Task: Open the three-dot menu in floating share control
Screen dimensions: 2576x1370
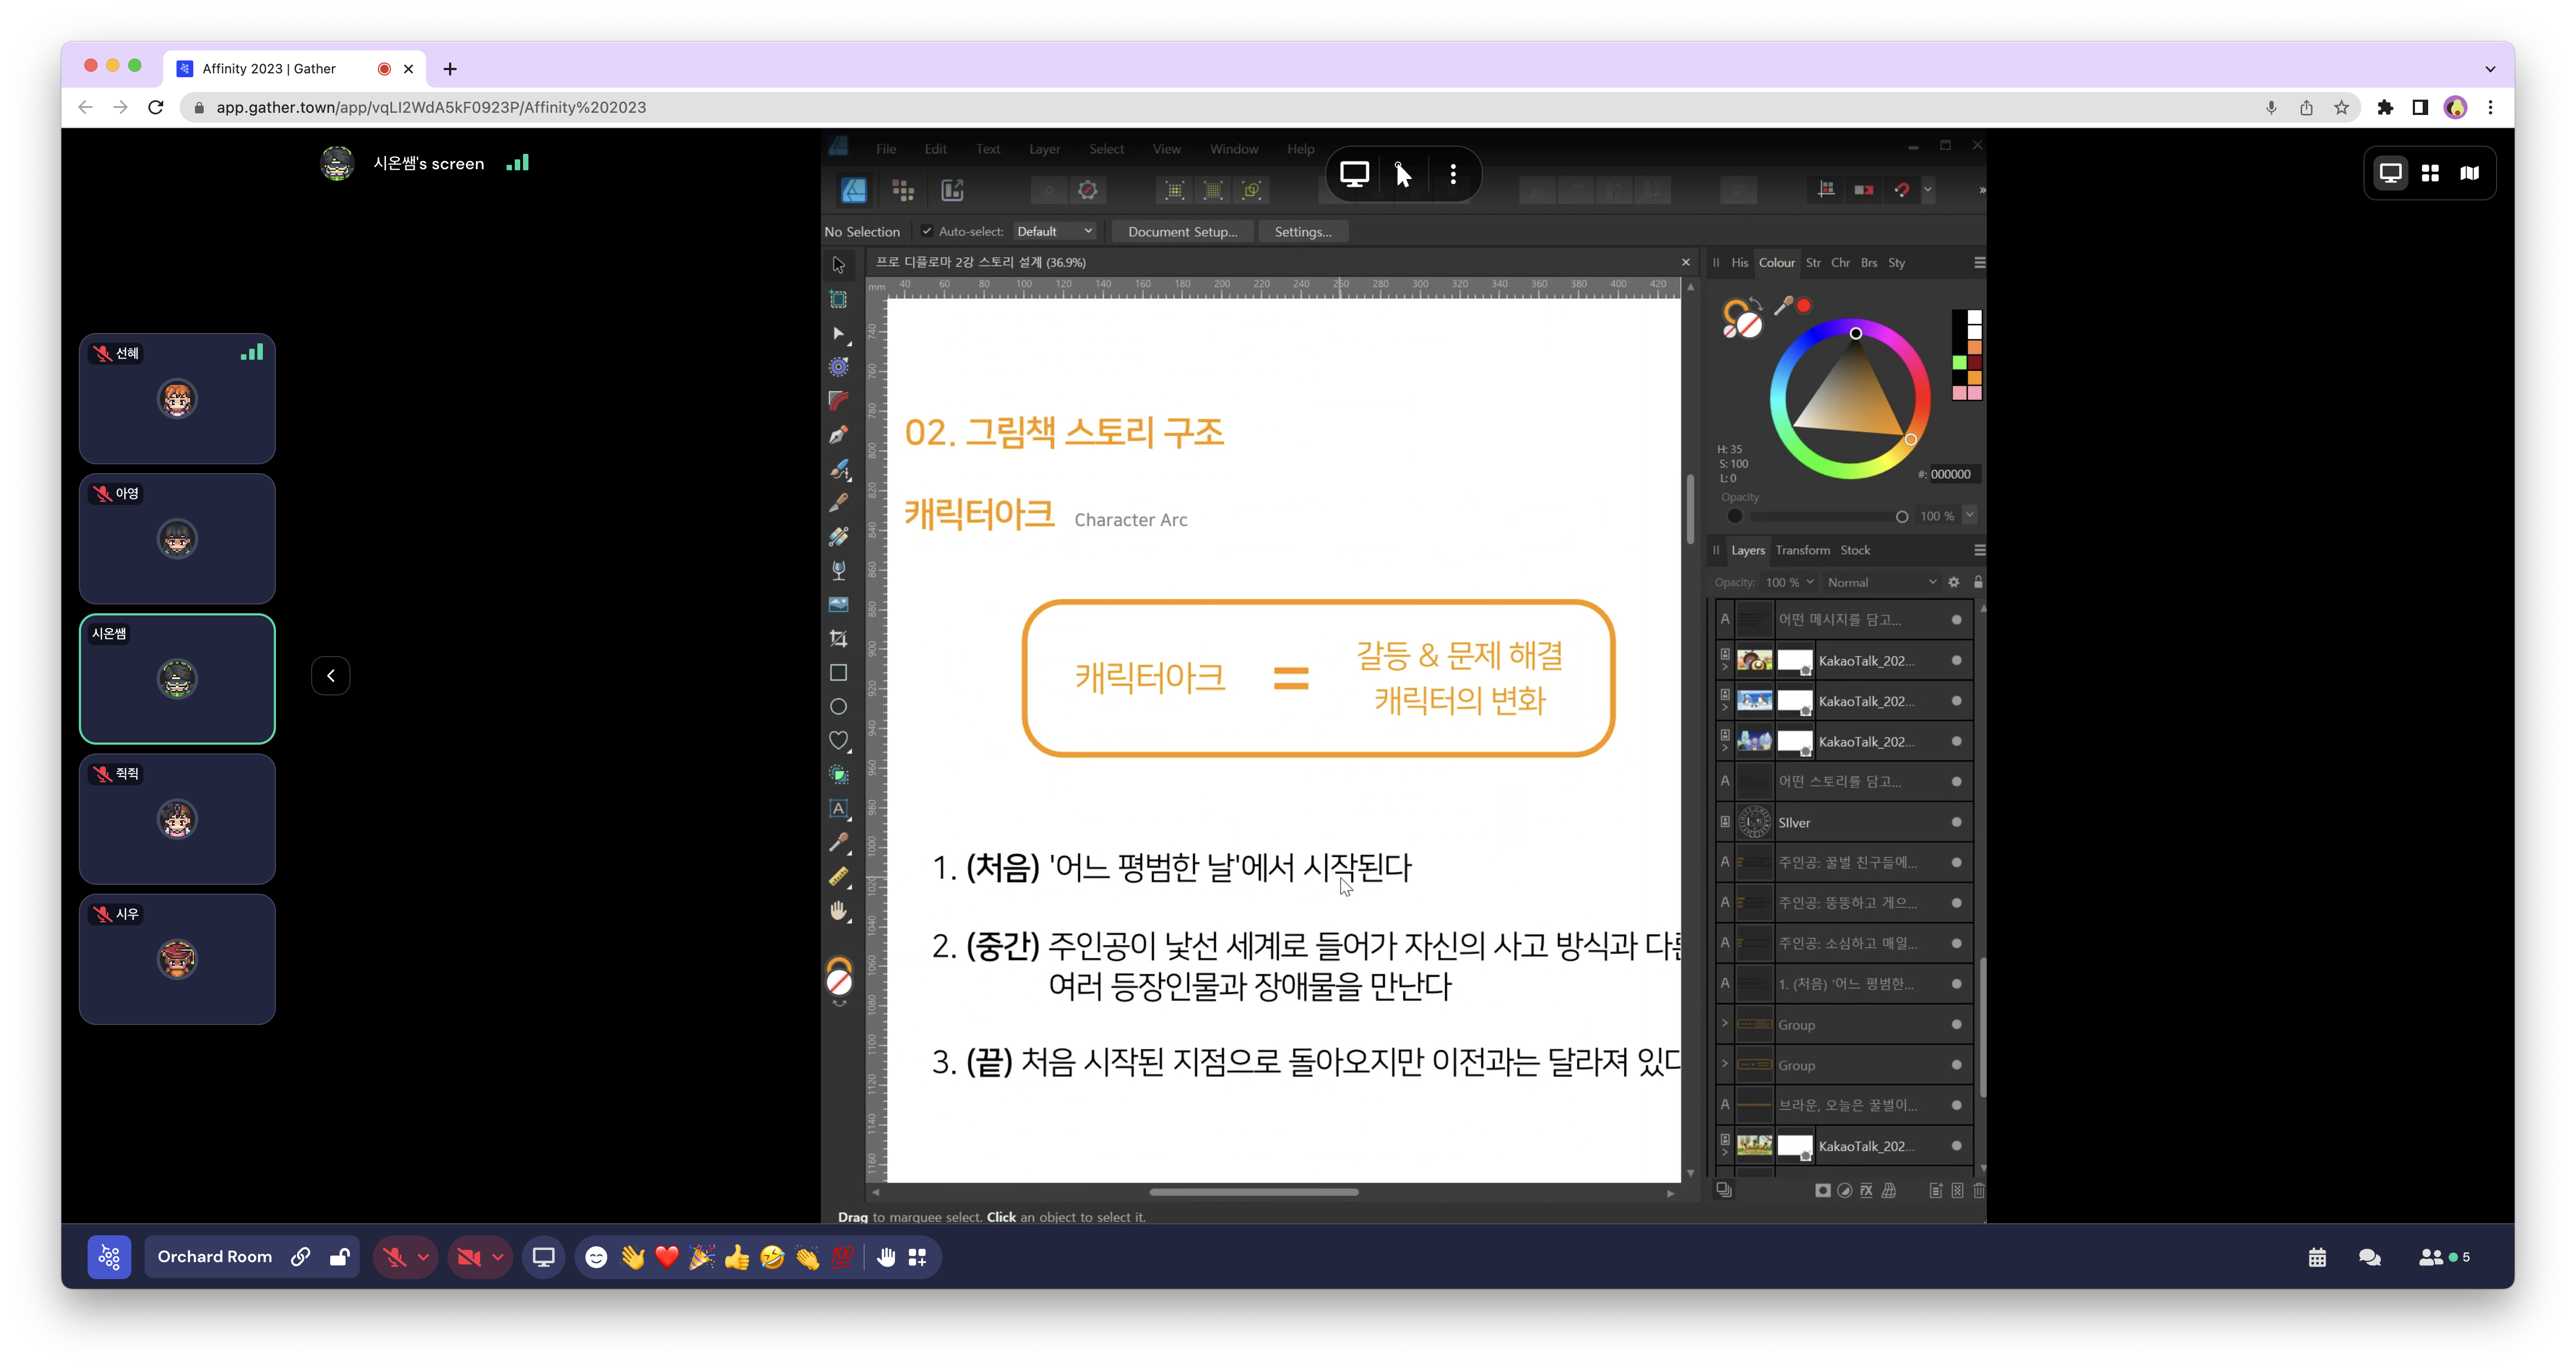Action: click(x=1453, y=174)
